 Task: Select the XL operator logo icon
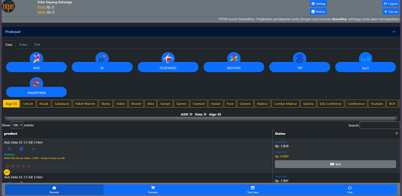click(x=102, y=58)
